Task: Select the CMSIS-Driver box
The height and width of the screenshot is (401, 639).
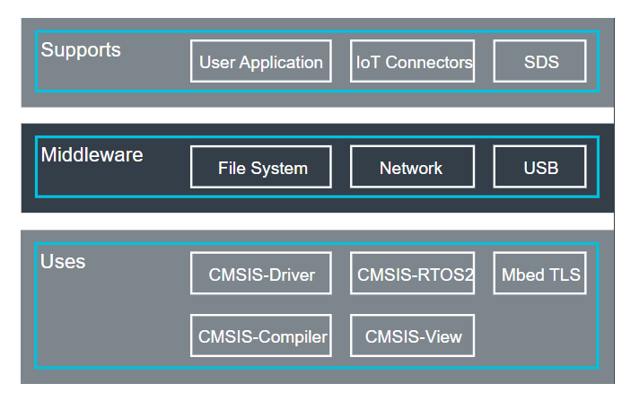Action: 260,274
